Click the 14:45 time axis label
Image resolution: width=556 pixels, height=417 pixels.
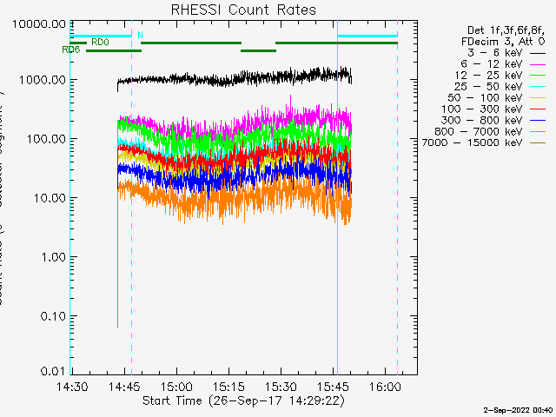[x=124, y=387]
